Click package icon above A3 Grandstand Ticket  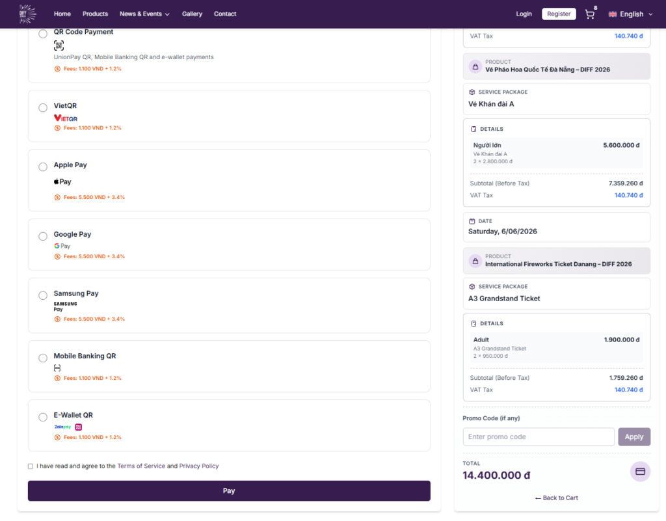(472, 287)
